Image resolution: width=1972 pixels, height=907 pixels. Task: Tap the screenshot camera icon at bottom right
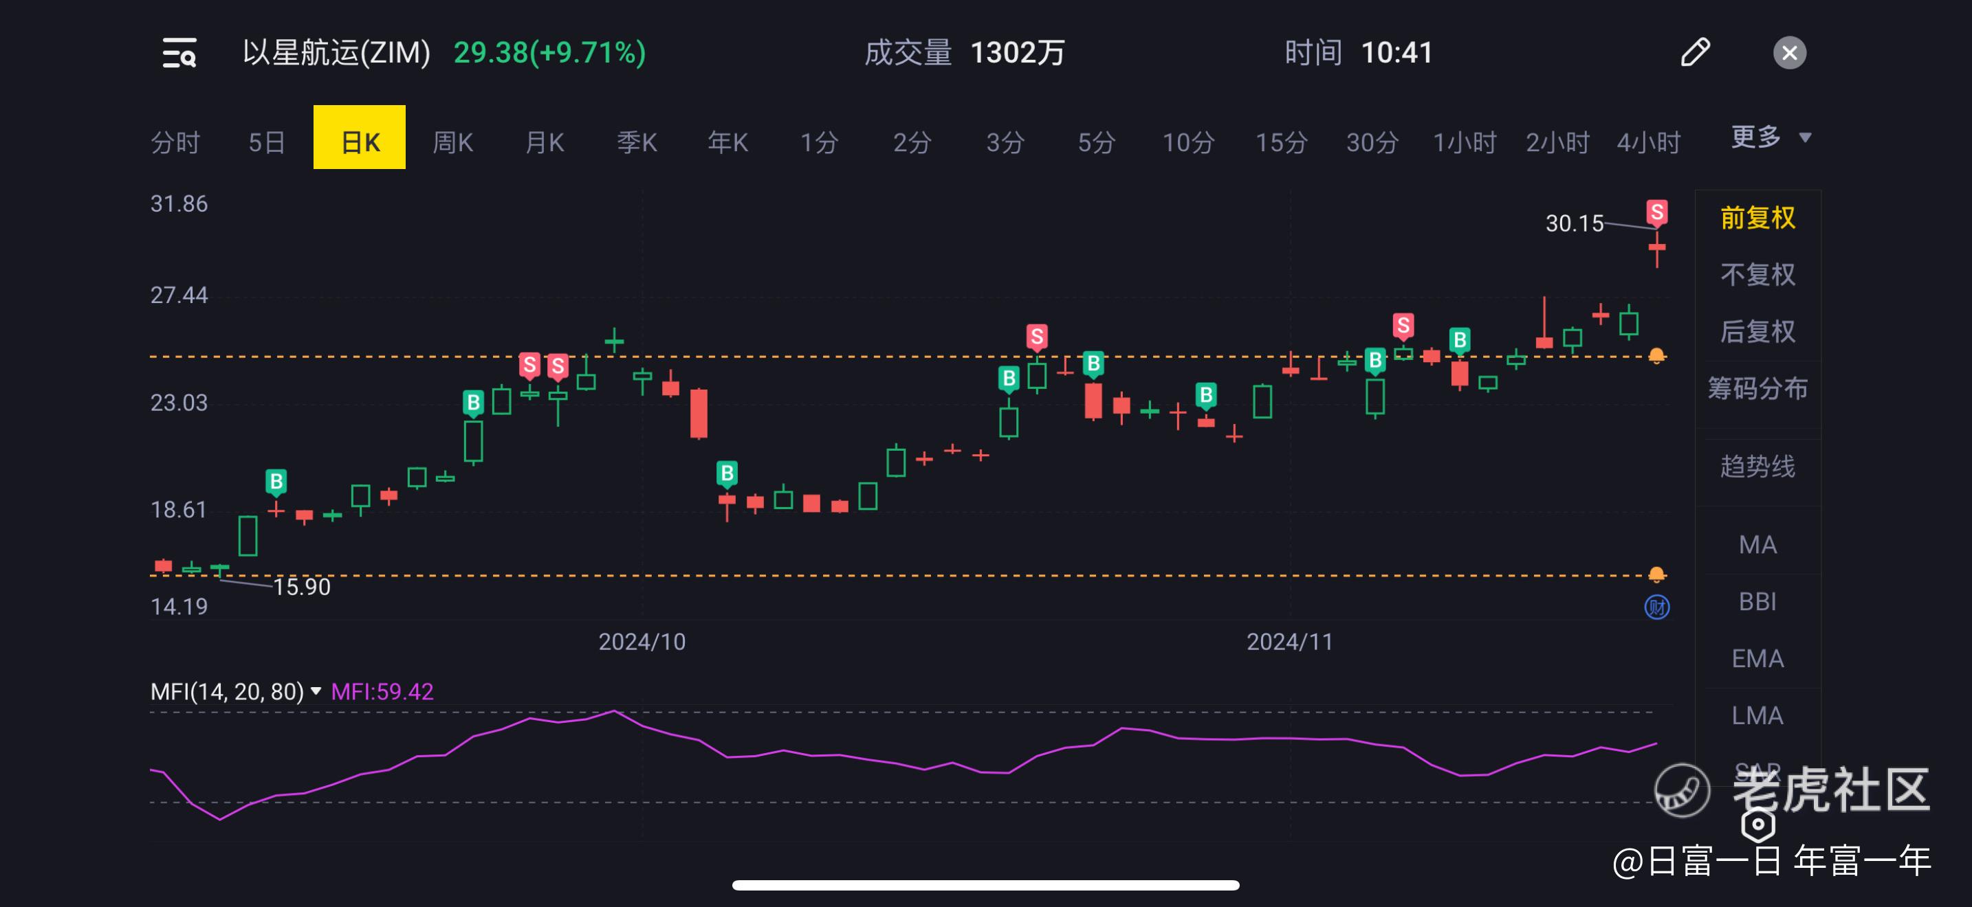[1757, 825]
